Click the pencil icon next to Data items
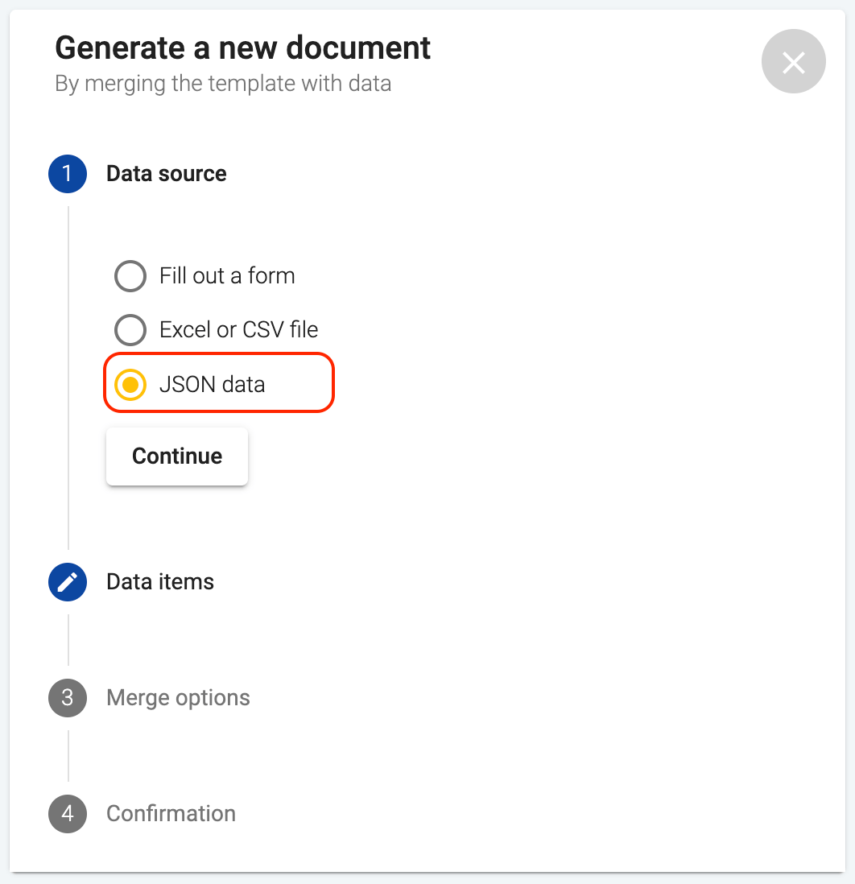855x884 pixels. 67,581
